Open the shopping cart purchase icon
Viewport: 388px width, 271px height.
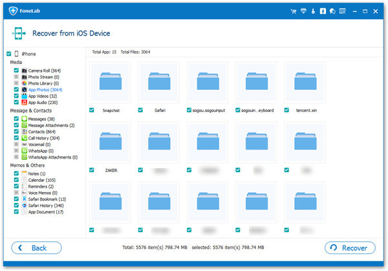click(294, 11)
